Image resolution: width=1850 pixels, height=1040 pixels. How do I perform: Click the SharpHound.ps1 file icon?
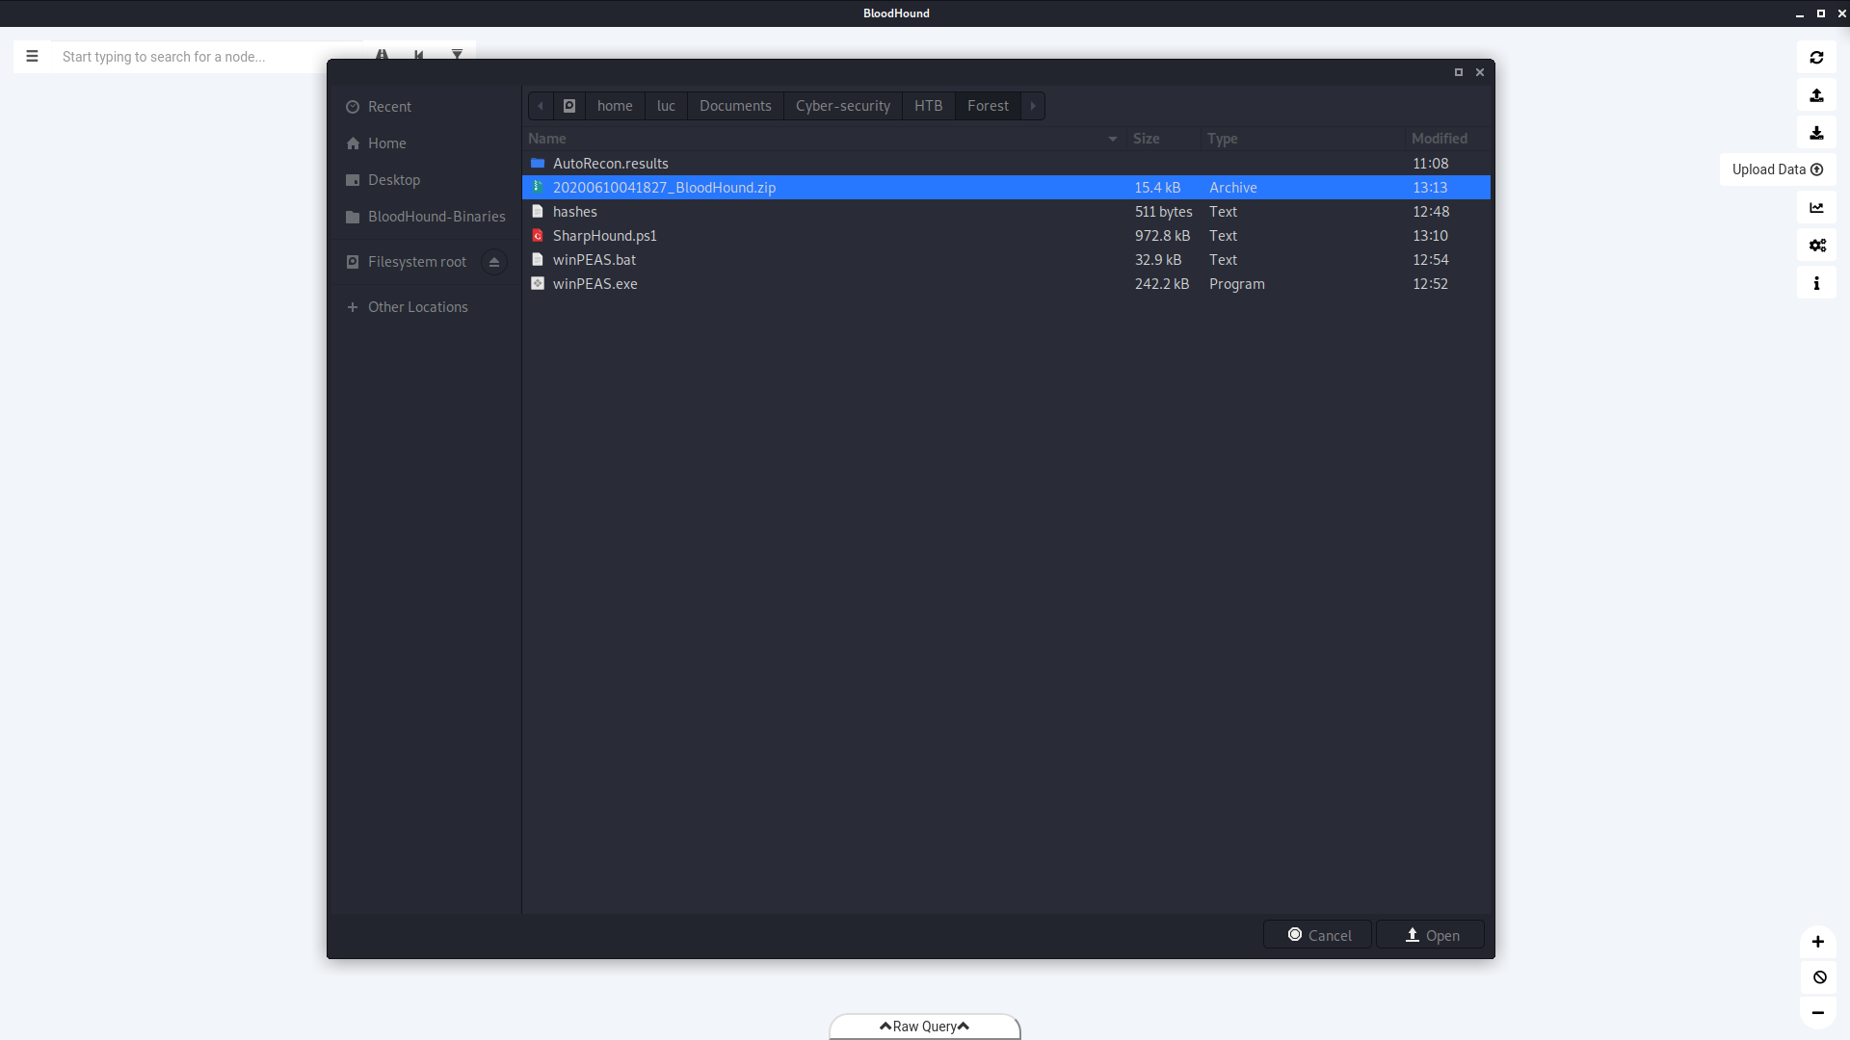[538, 236]
